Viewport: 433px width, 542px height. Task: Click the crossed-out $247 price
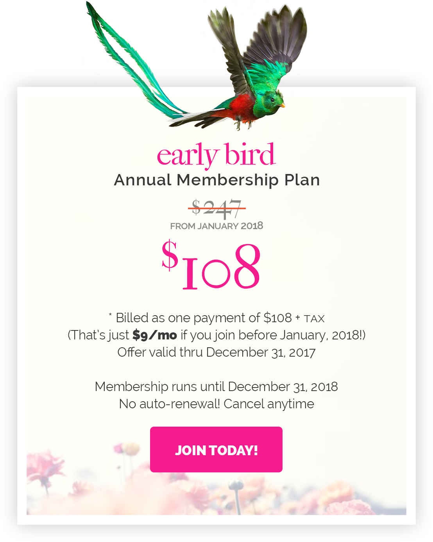tap(216, 208)
